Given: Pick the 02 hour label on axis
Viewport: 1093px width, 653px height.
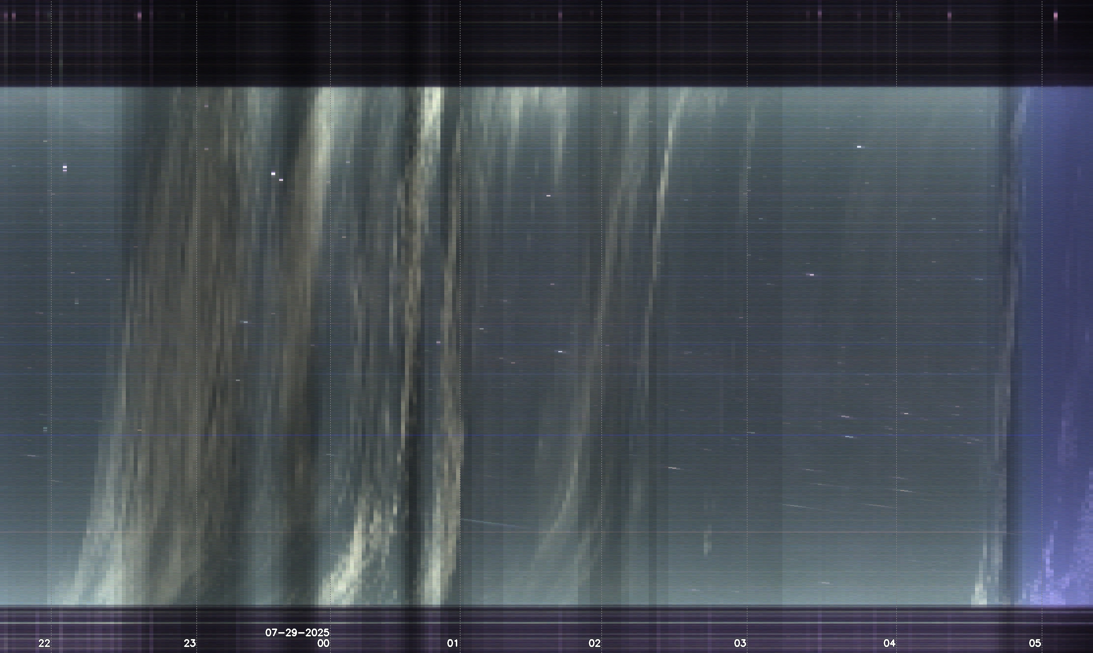Looking at the screenshot, I should pyautogui.click(x=594, y=643).
